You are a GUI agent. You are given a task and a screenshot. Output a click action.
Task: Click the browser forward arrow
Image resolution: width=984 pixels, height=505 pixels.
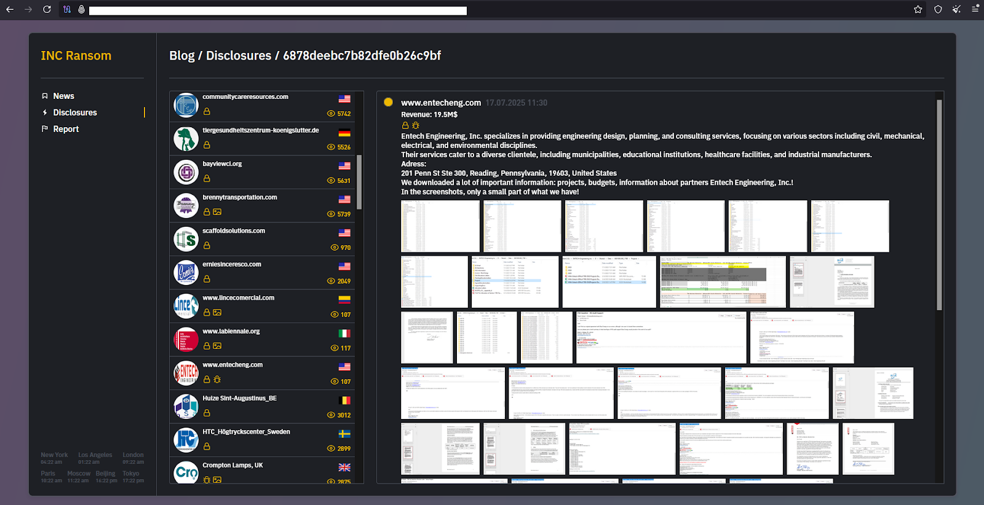click(x=28, y=9)
